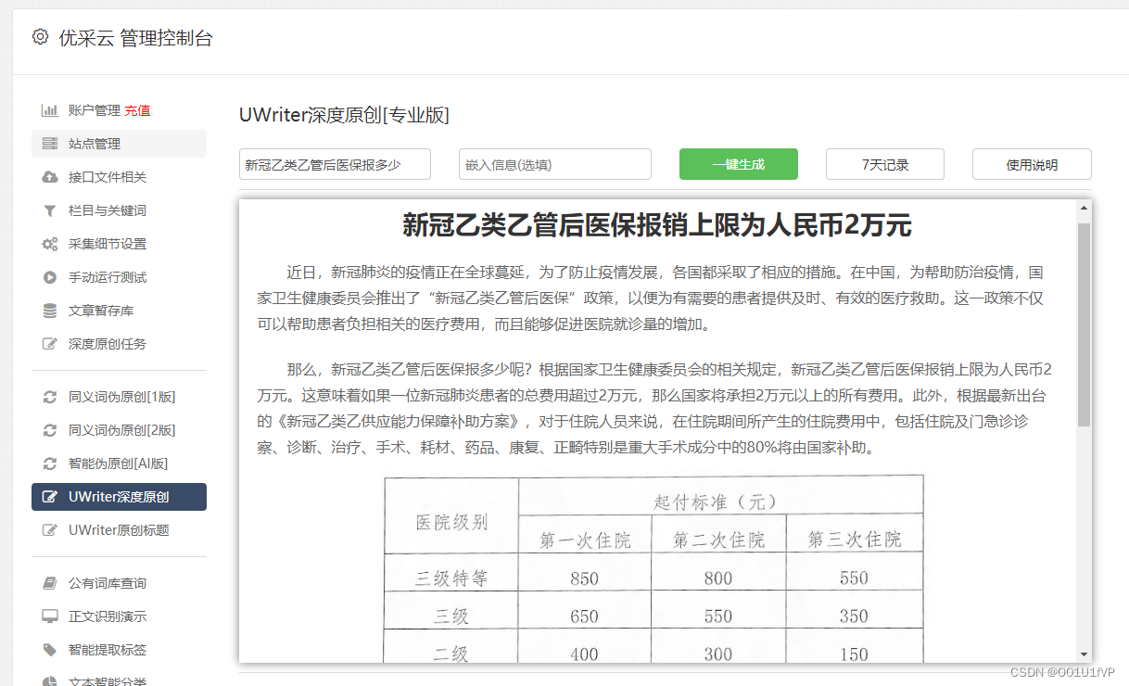
Task: Click the 站点管理 list icon in sidebar
Action: pos(51,144)
